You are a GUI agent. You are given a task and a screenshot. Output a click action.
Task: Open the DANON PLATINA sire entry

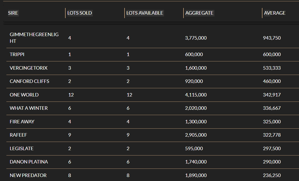tap(29, 162)
